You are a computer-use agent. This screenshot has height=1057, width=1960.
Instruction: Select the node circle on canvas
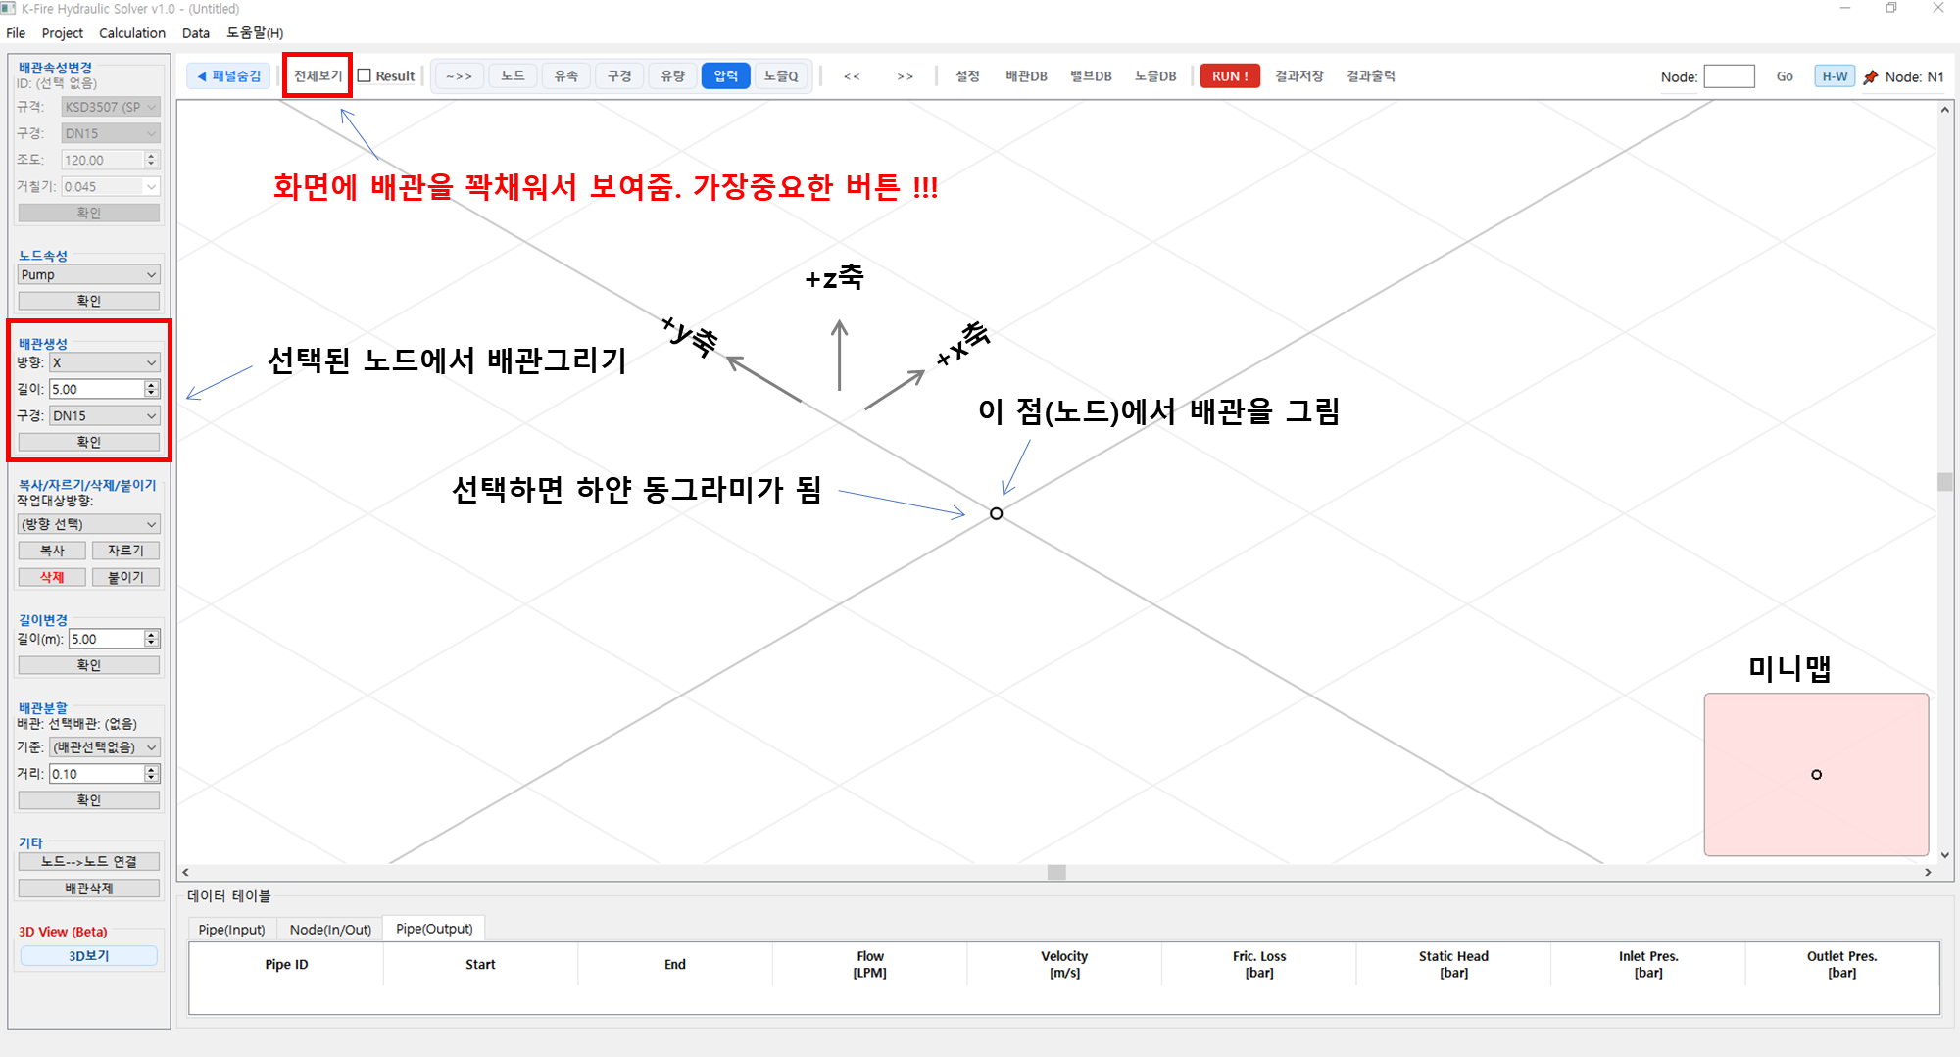coord(996,513)
